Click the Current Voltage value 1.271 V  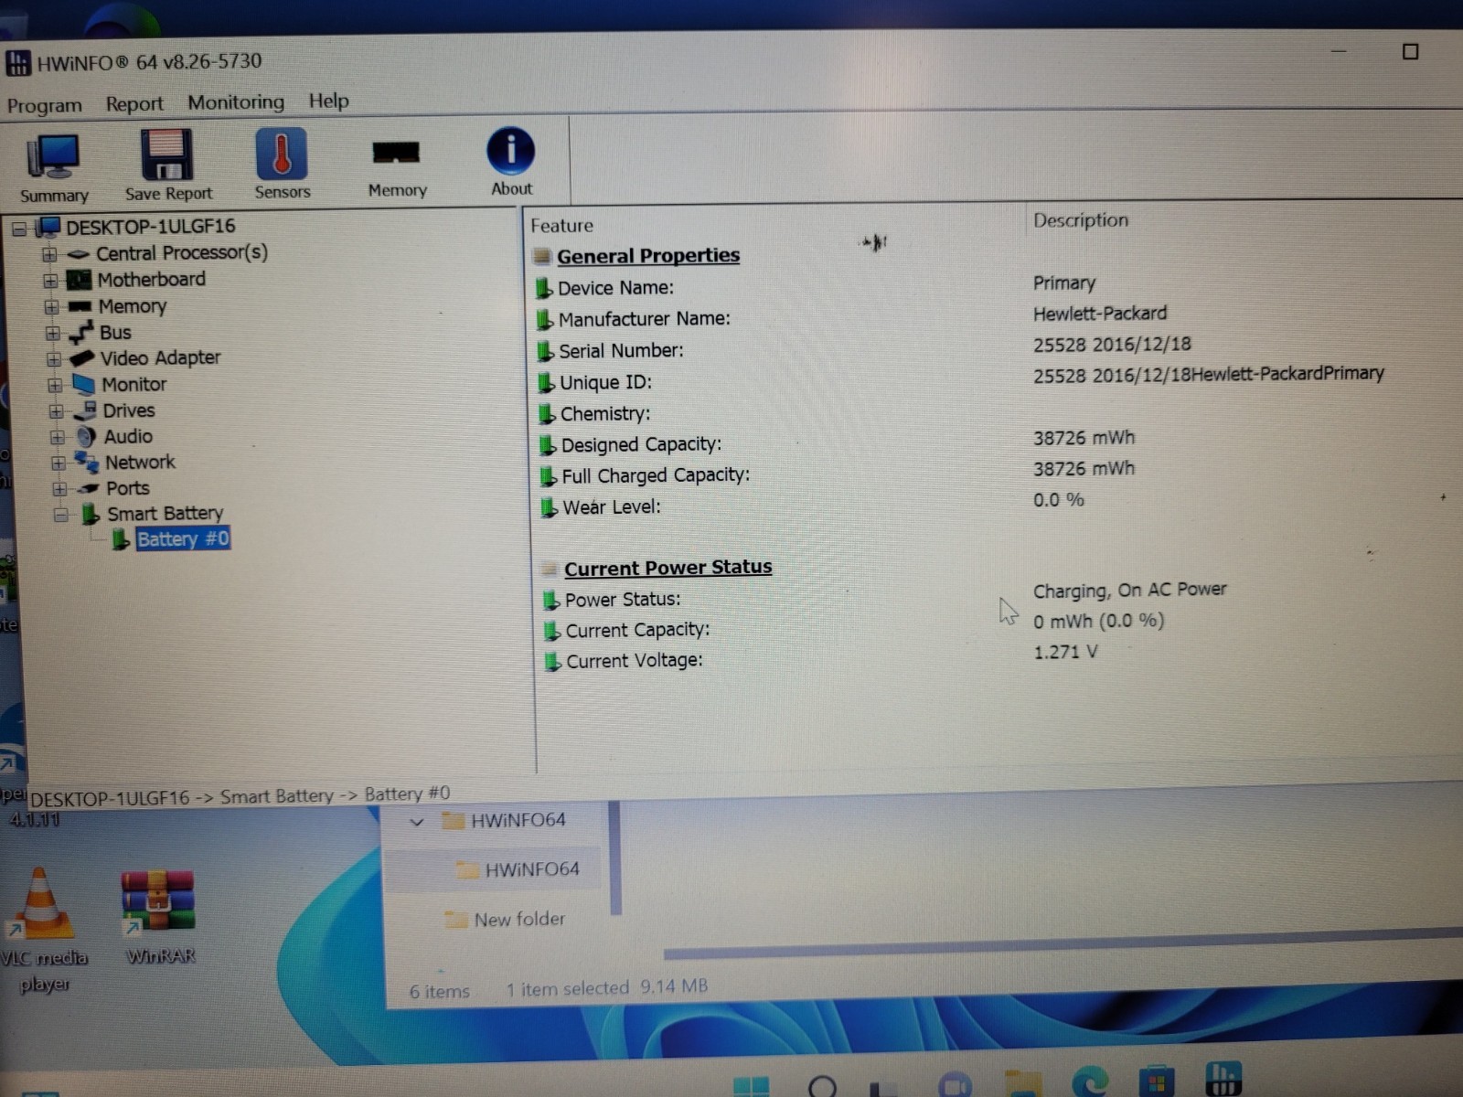(1065, 653)
